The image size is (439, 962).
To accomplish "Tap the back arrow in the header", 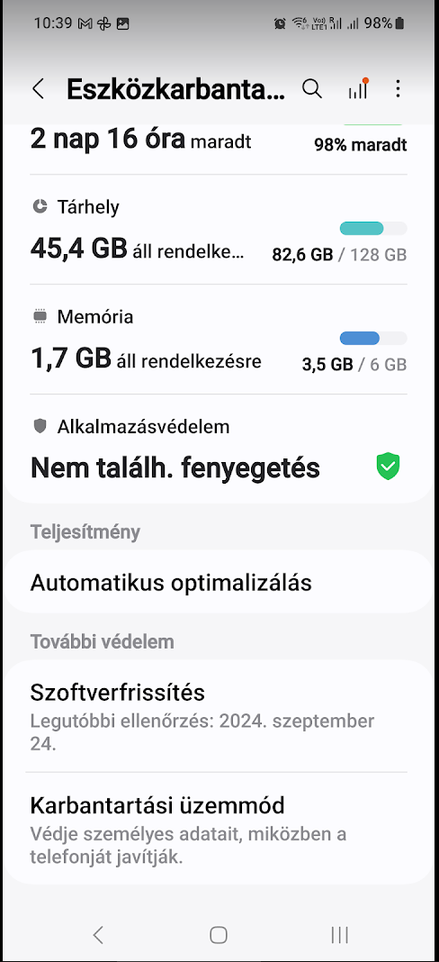I will point(38,89).
